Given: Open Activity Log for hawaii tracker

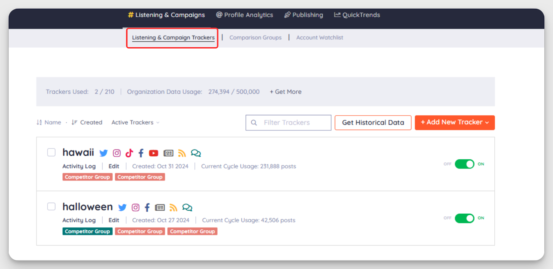Looking at the screenshot, I should (79, 166).
